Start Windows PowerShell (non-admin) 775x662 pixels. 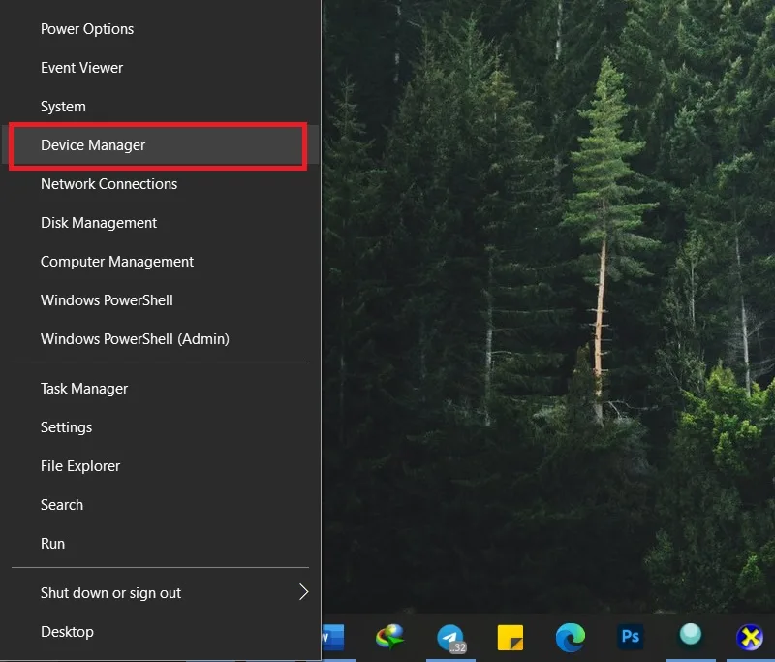(161, 300)
